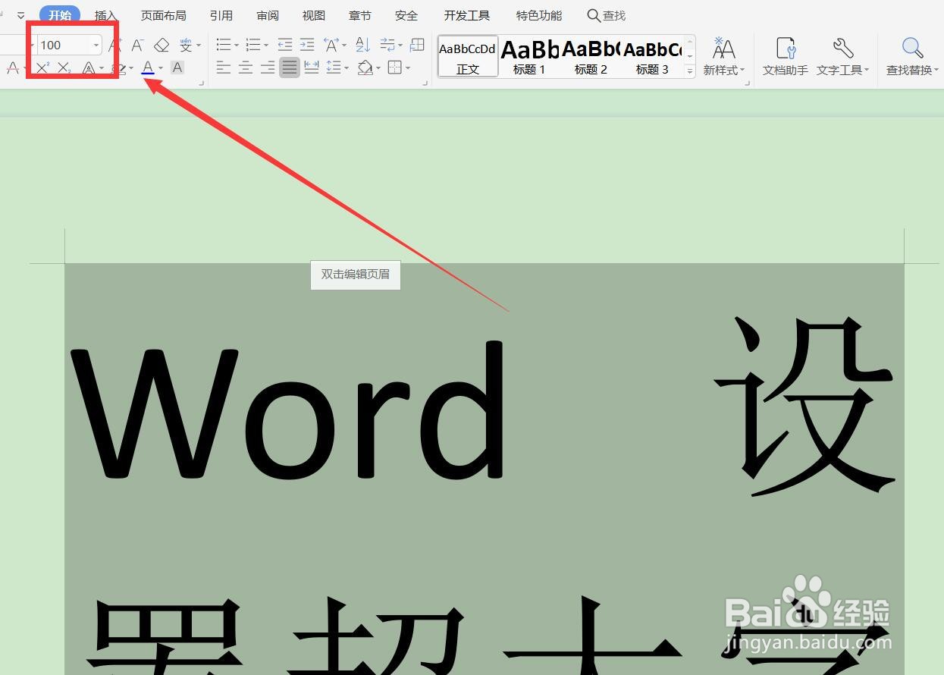The height and width of the screenshot is (675, 944).
Task: Toggle justified alignment
Action: [x=290, y=68]
